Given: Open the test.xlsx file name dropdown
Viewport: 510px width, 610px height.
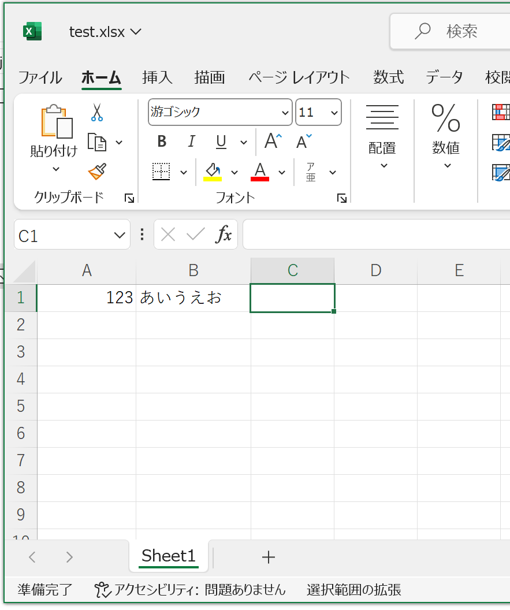Looking at the screenshot, I should pos(136,32).
